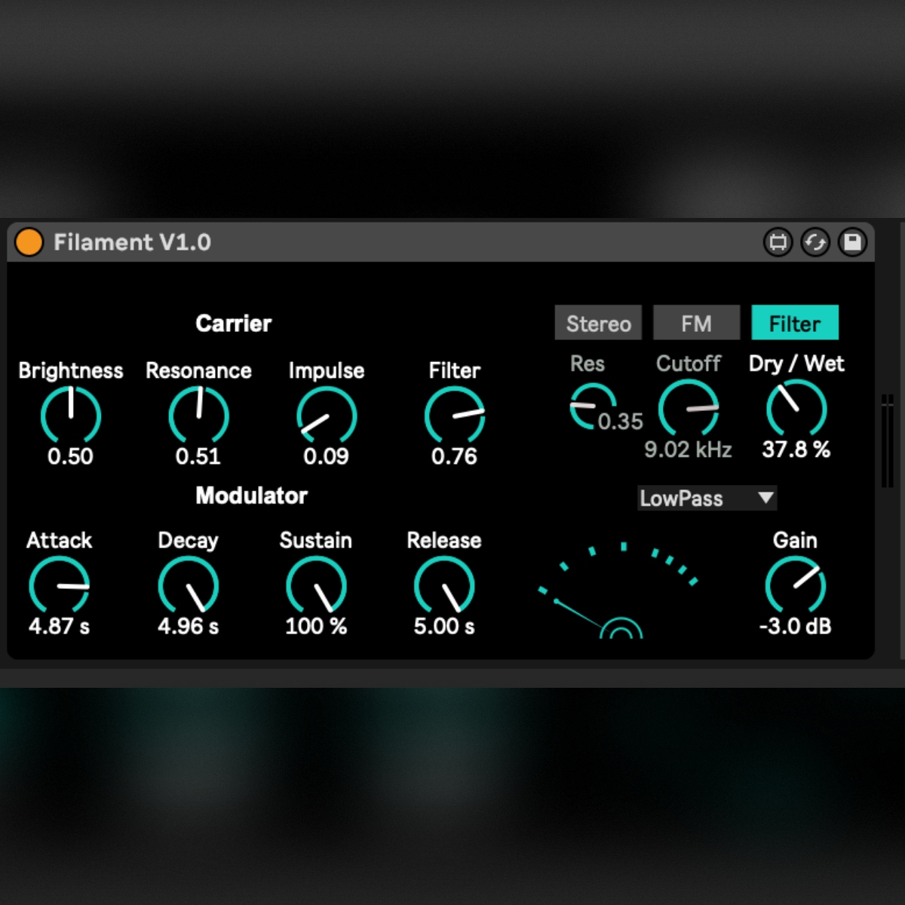Click the Release knob

click(x=444, y=586)
